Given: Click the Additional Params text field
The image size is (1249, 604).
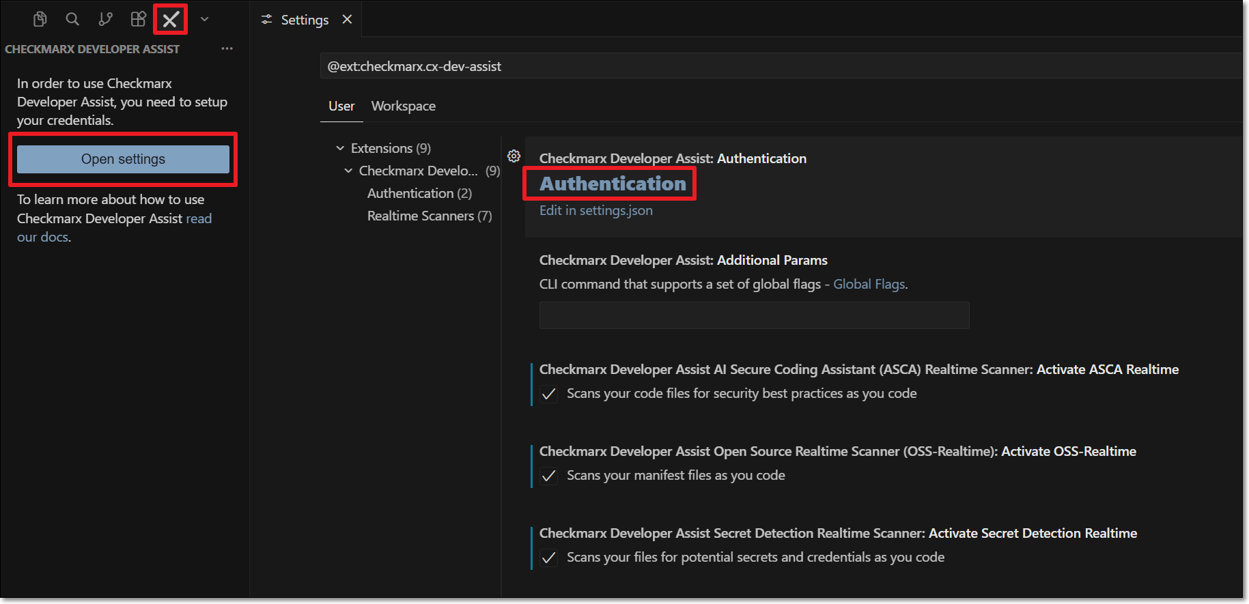Looking at the screenshot, I should (x=754, y=315).
